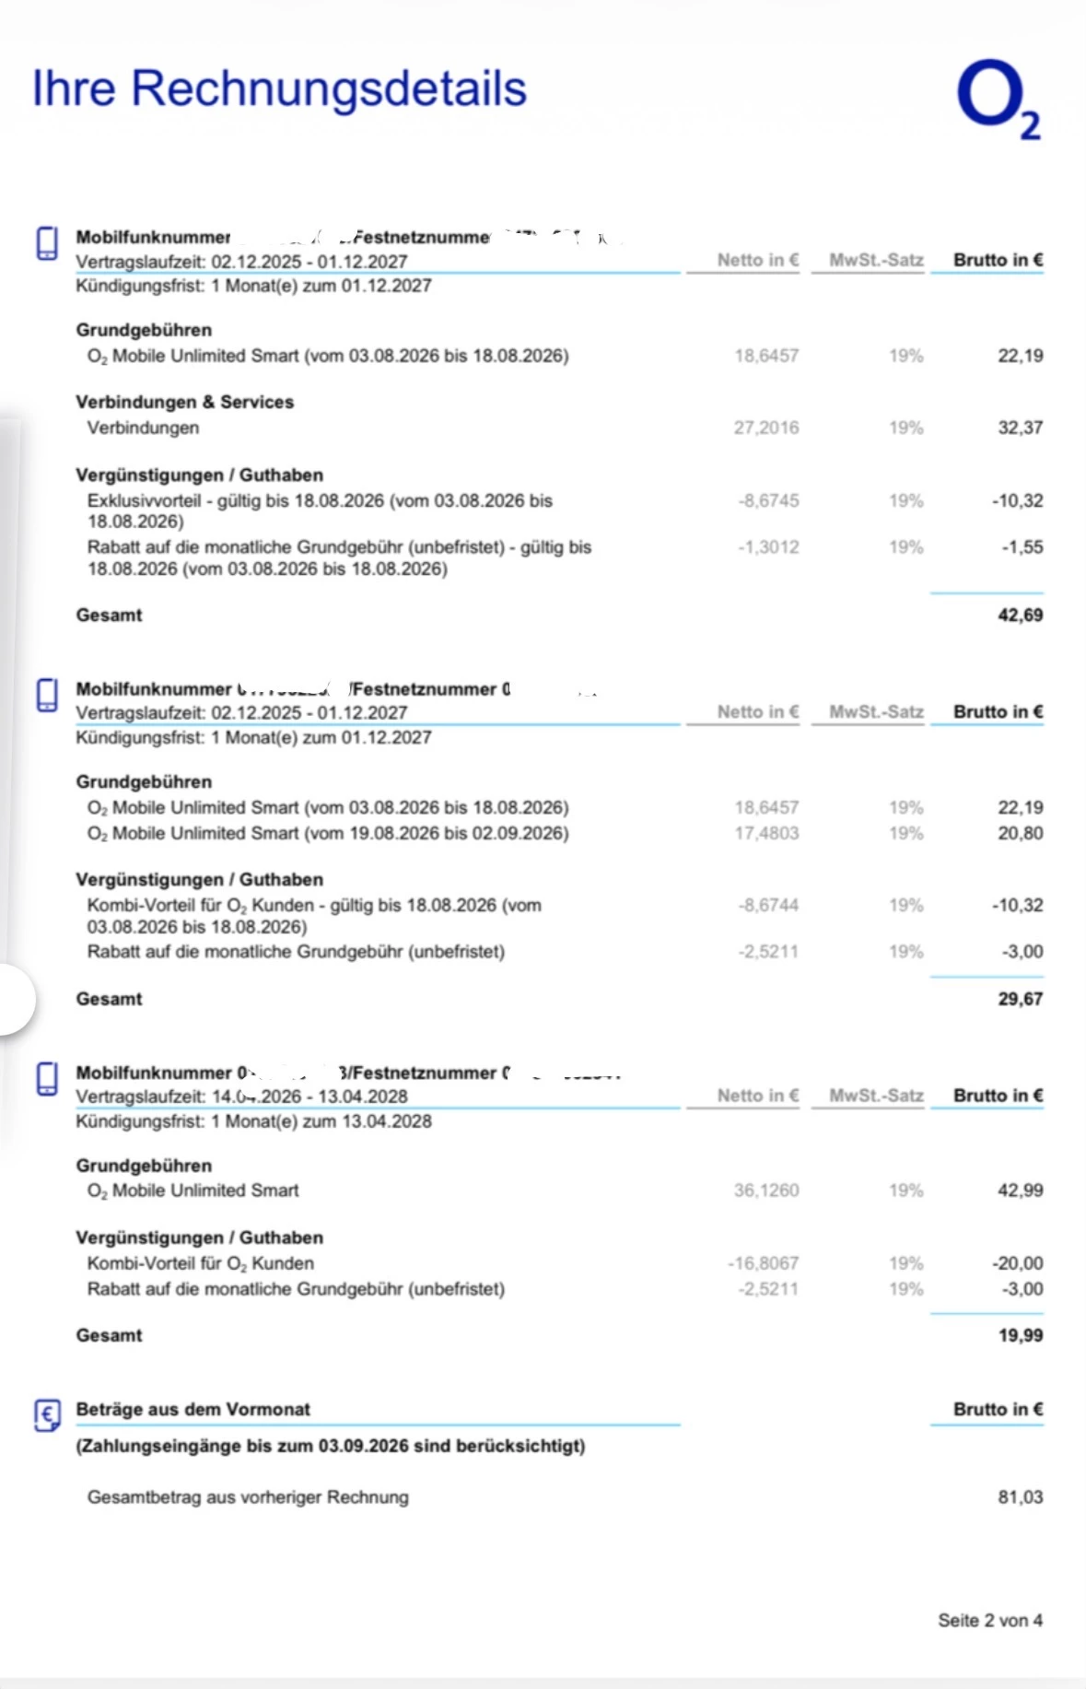Click the 81,03 previous invoice amount
The height and width of the screenshot is (1689, 1086).
[x=1020, y=1497]
